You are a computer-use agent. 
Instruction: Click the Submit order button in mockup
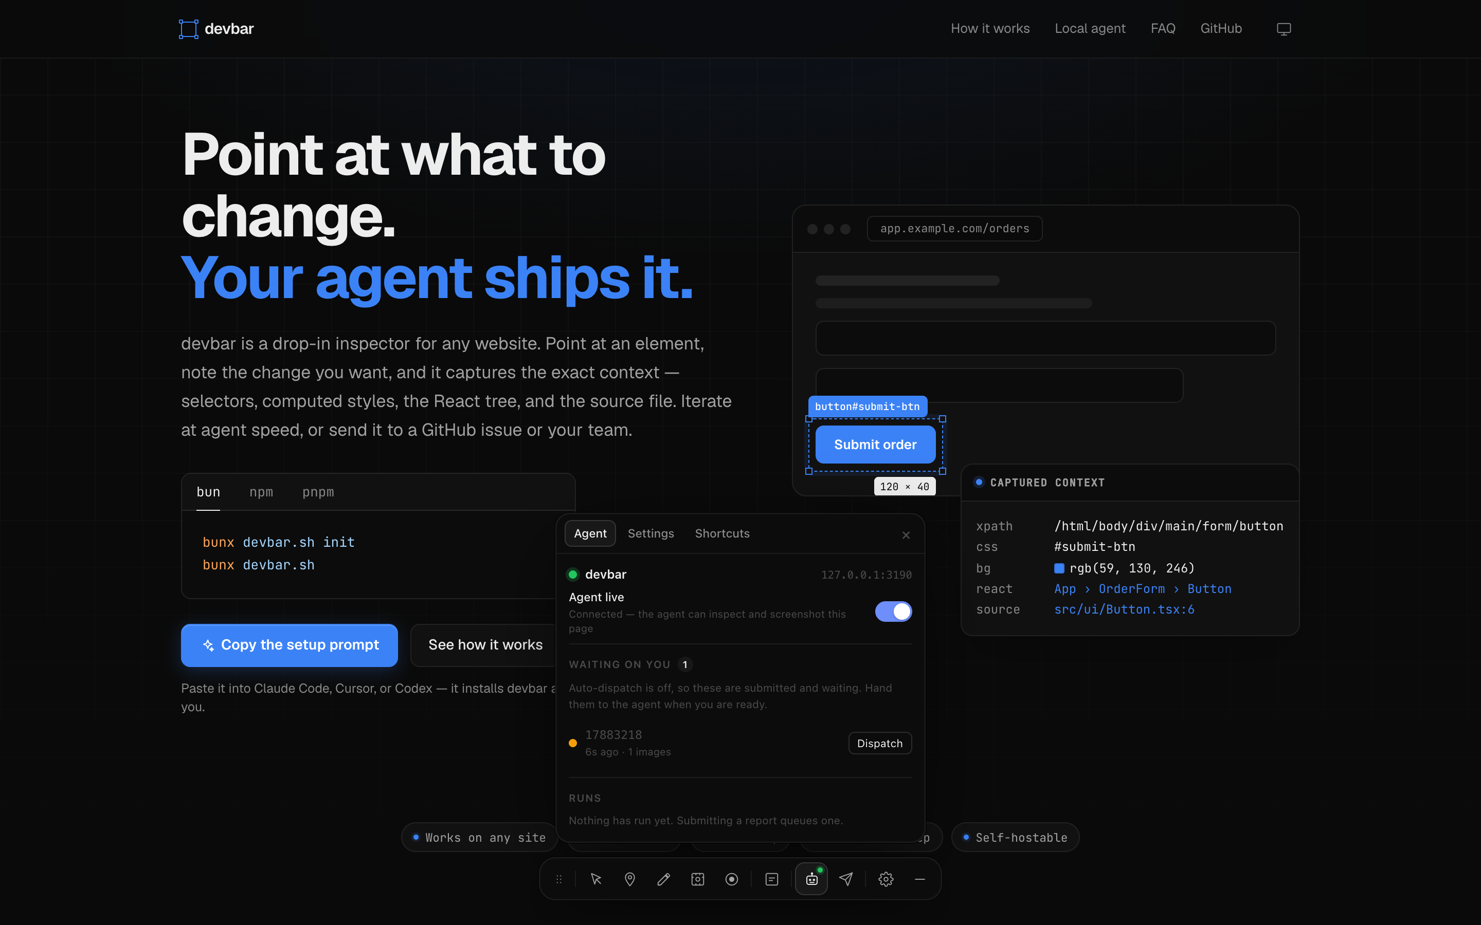(x=875, y=445)
